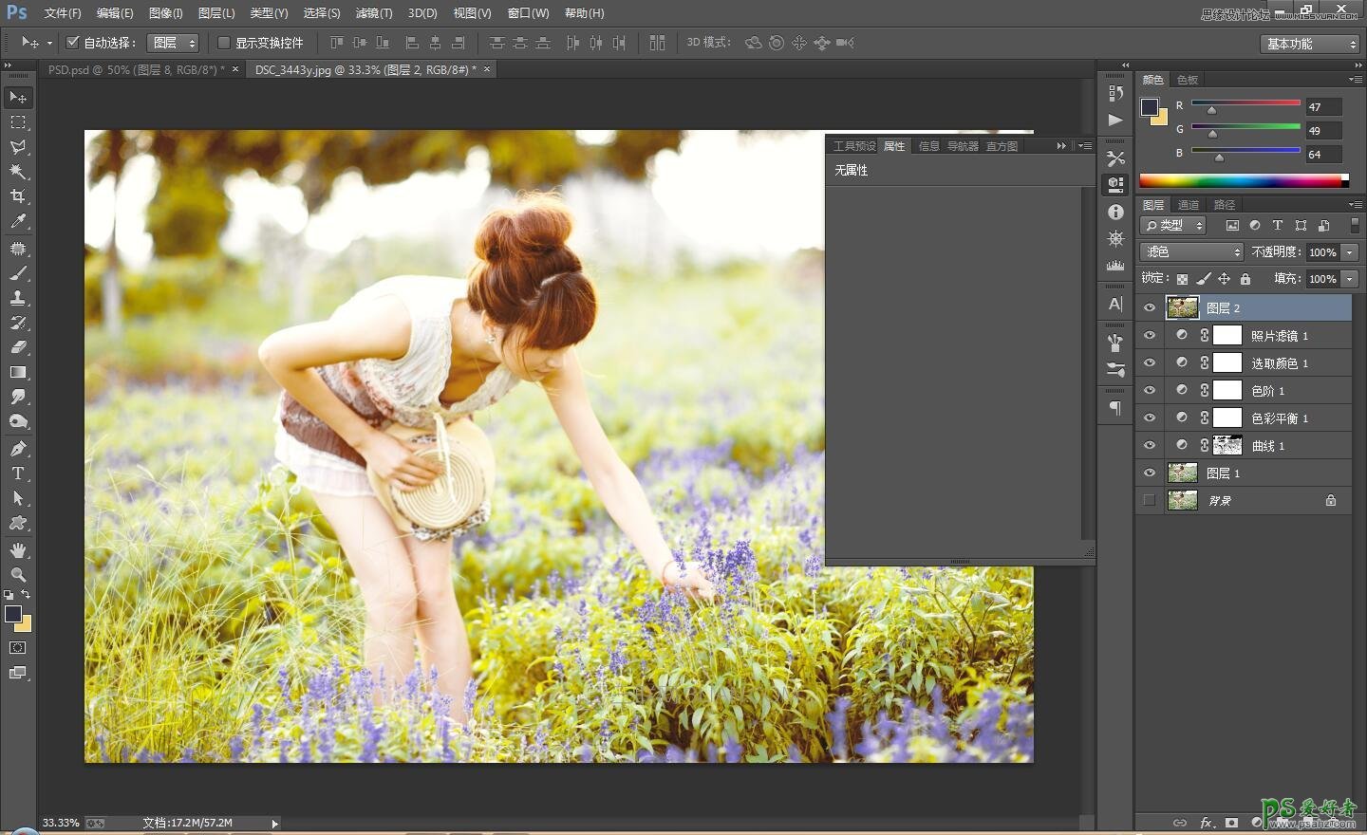Uncheck the 自动选择 checkbox
The width and height of the screenshot is (1367, 835).
[73, 43]
